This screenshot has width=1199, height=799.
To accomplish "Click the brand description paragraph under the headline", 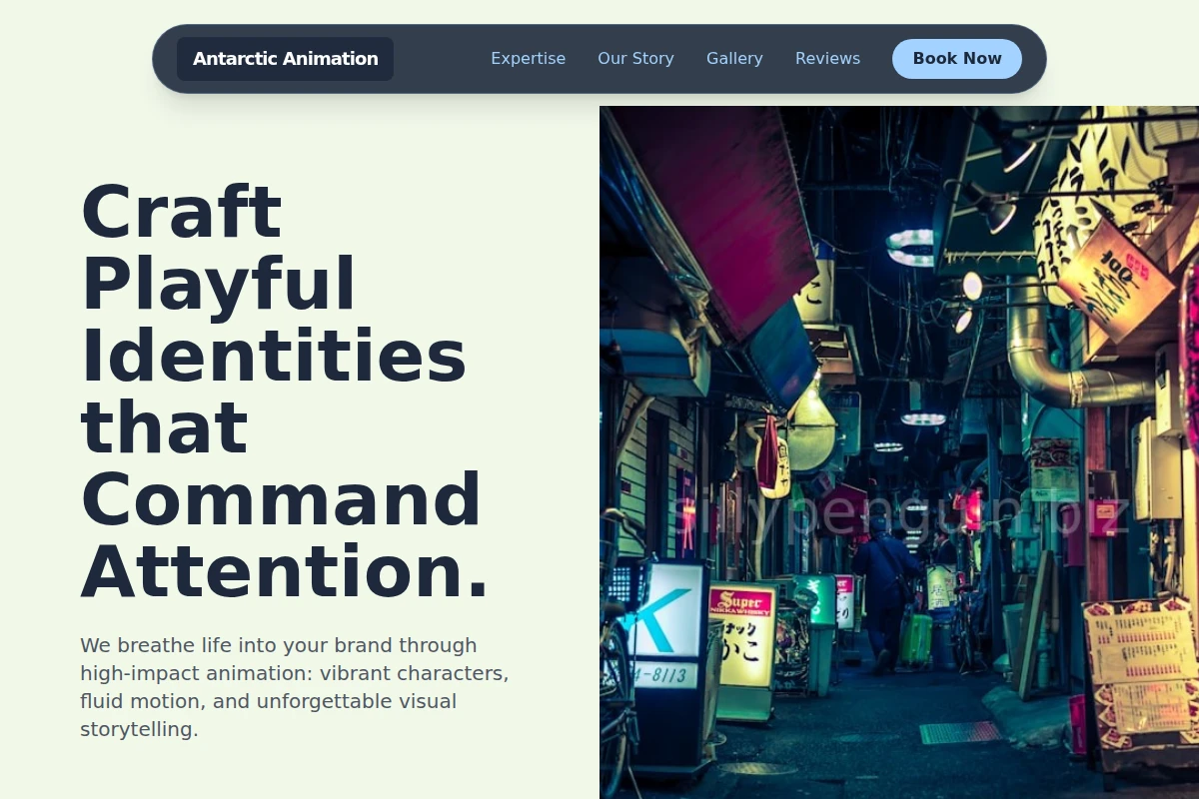I will pyautogui.click(x=295, y=687).
